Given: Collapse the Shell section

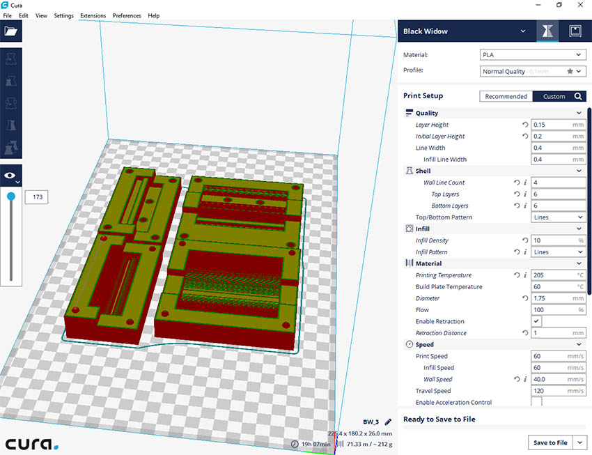Looking at the screenshot, I should click(x=579, y=171).
